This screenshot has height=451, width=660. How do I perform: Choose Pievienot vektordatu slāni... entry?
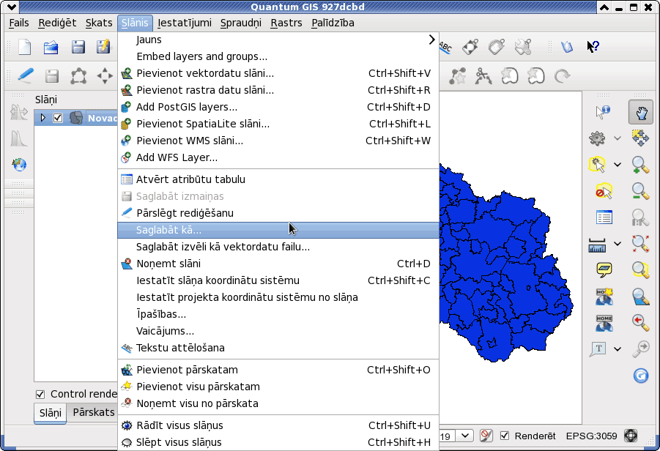[x=278, y=73]
